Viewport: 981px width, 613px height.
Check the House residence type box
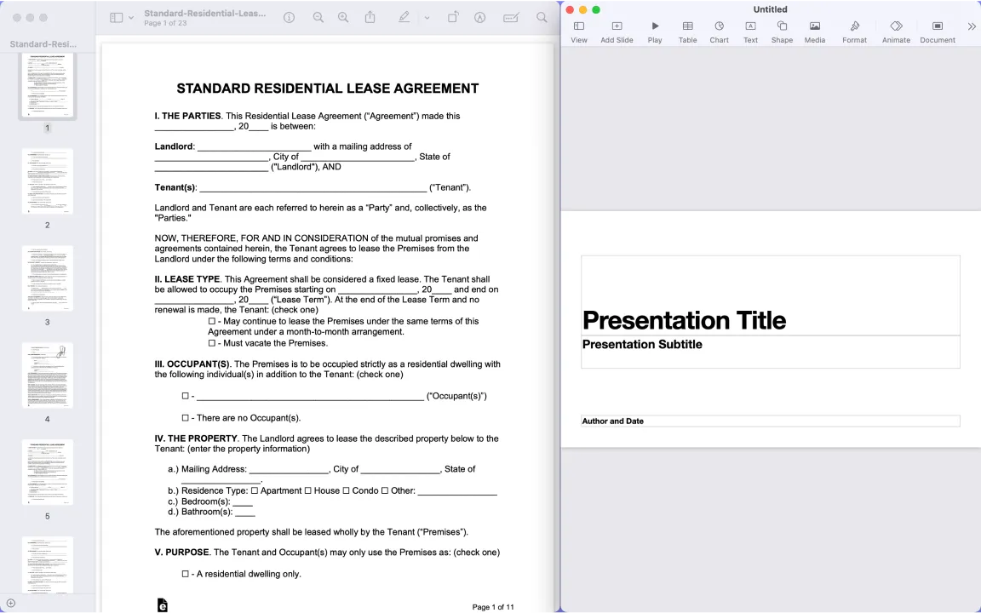coord(307,491)
